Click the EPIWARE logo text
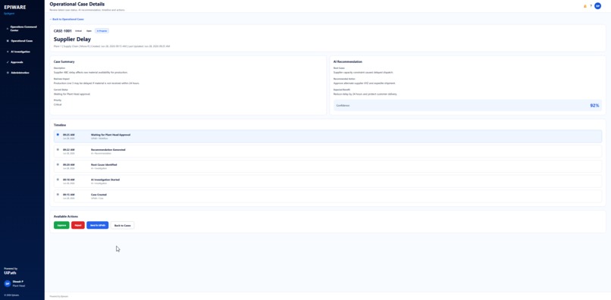 point(14,8)
